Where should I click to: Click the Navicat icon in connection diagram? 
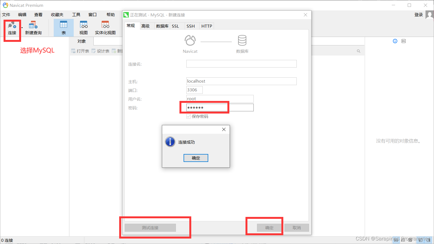190,40
